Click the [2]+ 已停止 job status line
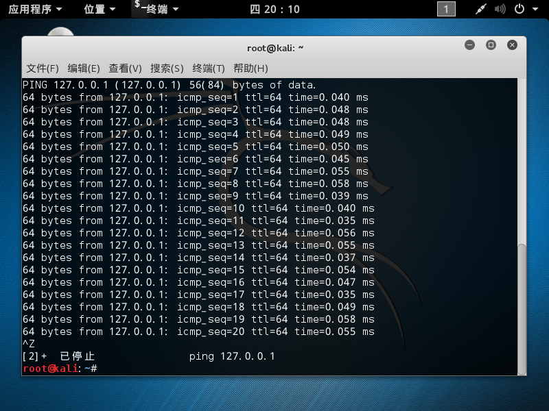 pyautogui.click(x=149, y=356)
